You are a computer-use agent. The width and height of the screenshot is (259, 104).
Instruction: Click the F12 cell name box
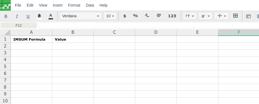pos(19,26)
